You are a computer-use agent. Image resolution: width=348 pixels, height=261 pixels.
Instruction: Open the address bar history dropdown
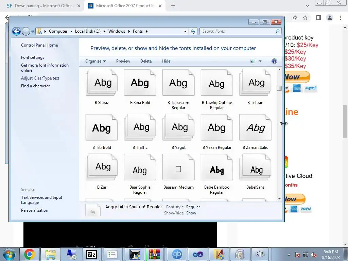click(185, 32)
